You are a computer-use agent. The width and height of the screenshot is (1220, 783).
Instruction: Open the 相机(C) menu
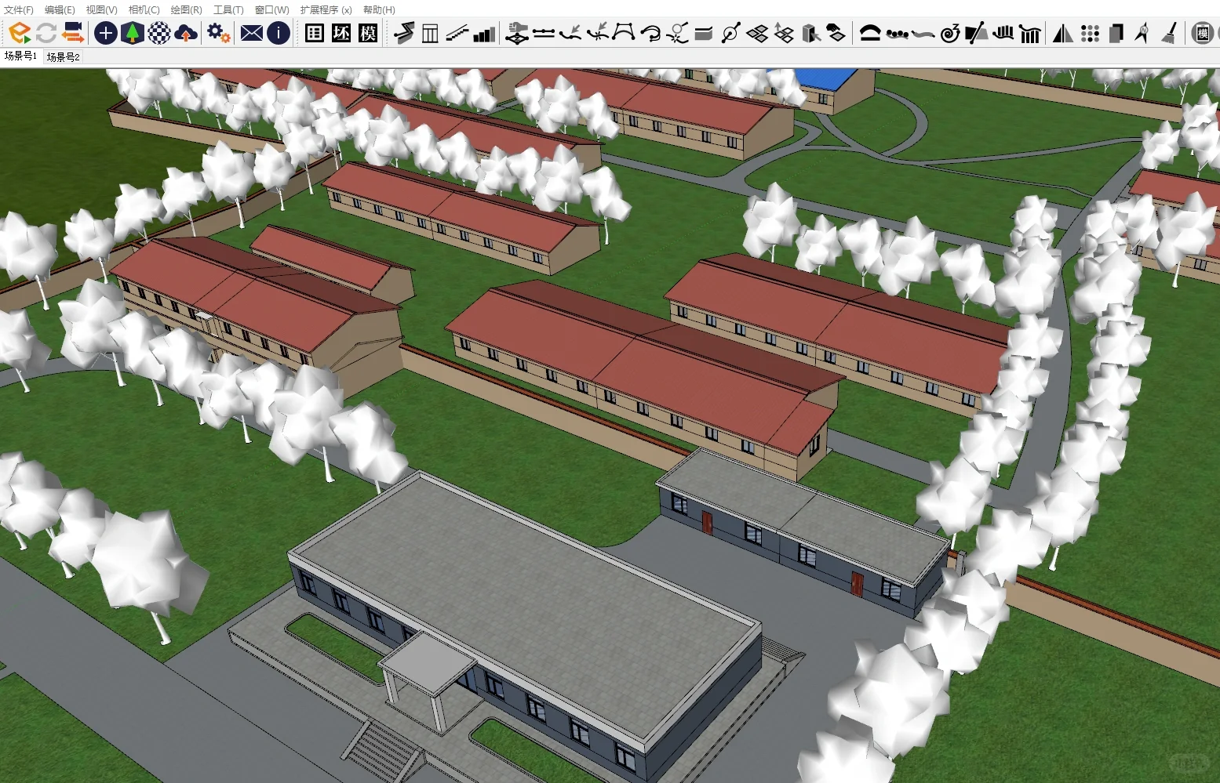(144, 10)
